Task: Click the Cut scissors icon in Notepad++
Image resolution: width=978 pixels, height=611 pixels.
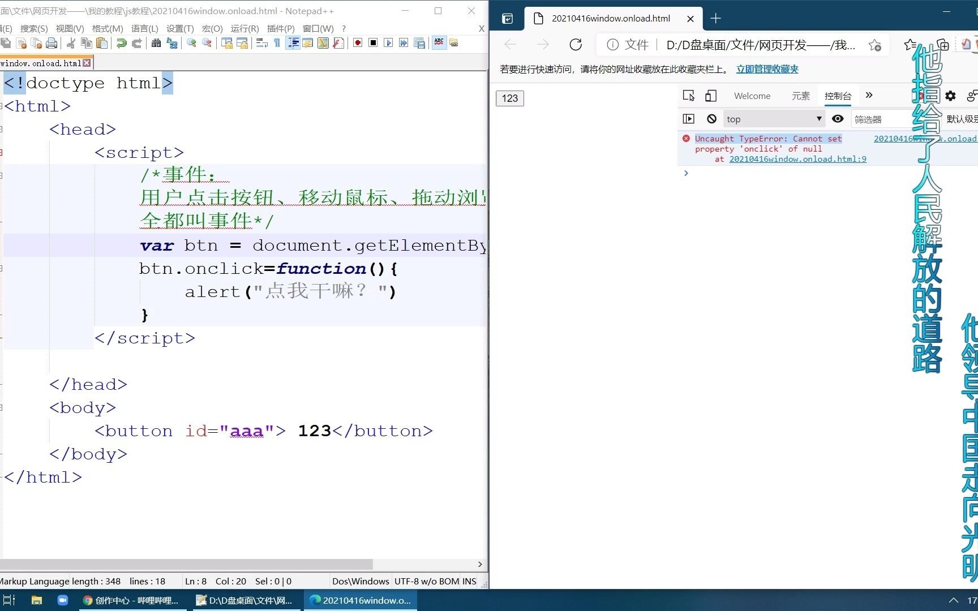Action: 71,43
